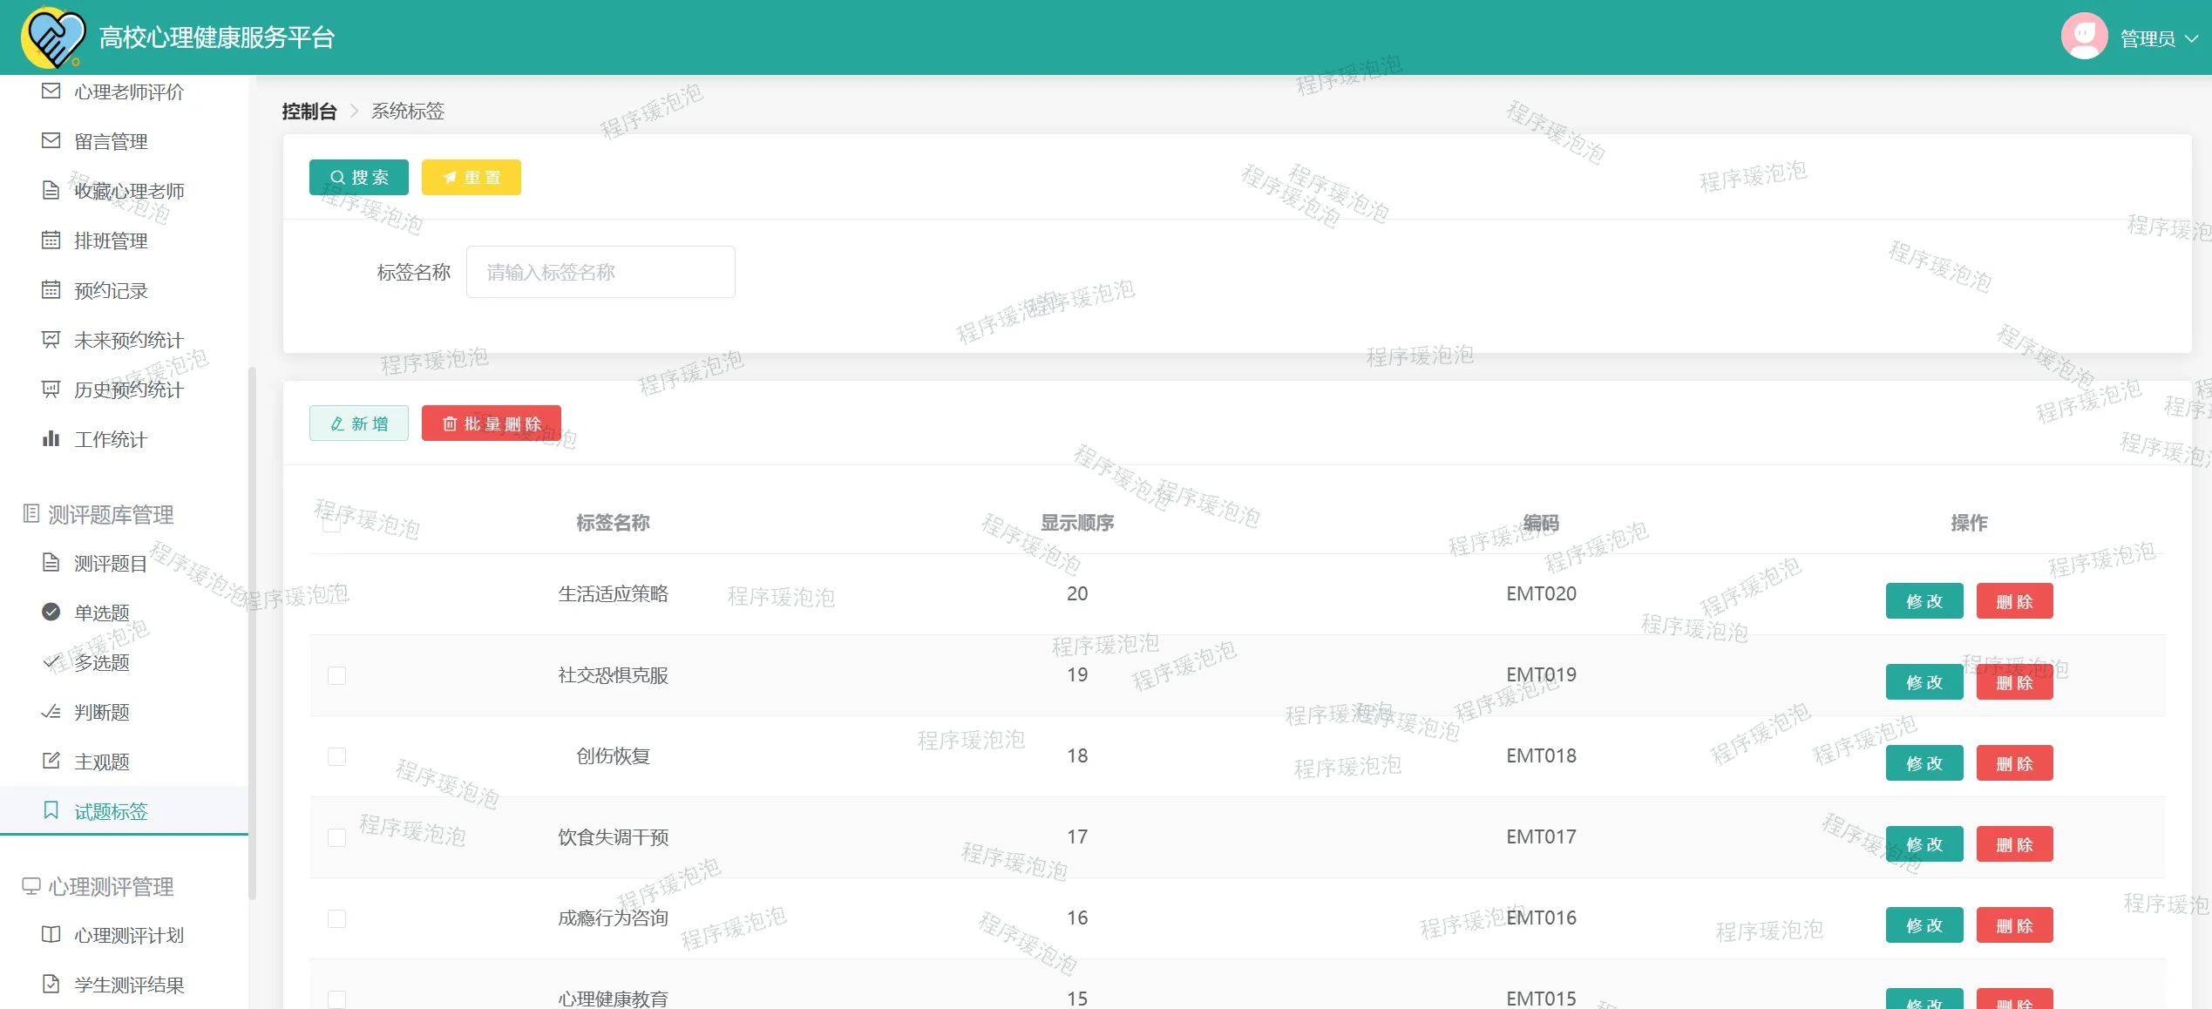Select the 创伤恢复 row checkbox
This screenshot has width=2212, height=1009.
(336, 756)
